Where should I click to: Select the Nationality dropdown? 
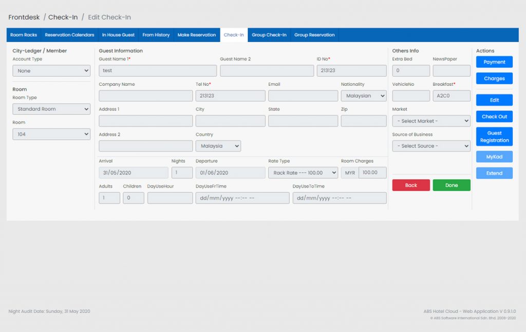(x=363, y=96)
